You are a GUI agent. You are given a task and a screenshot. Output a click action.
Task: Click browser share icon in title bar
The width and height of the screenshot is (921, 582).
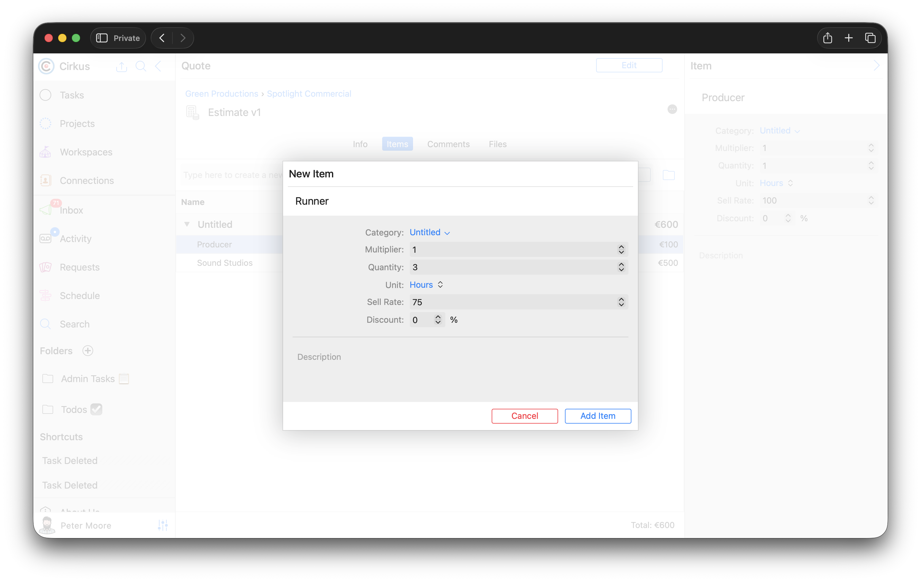click(x=828, y=38)
